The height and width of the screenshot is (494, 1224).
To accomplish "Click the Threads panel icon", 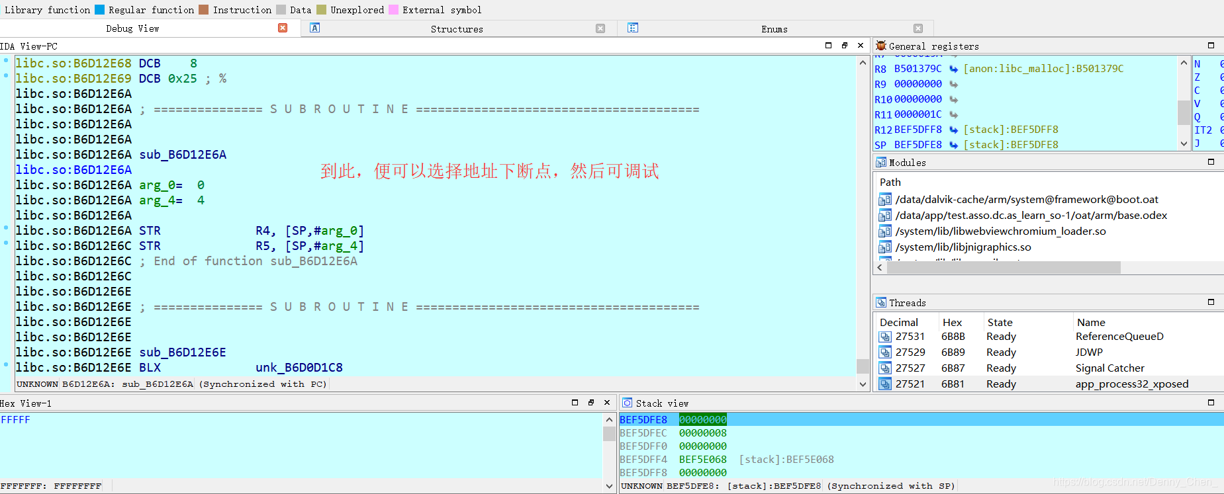I will click(x=881, y=302).
